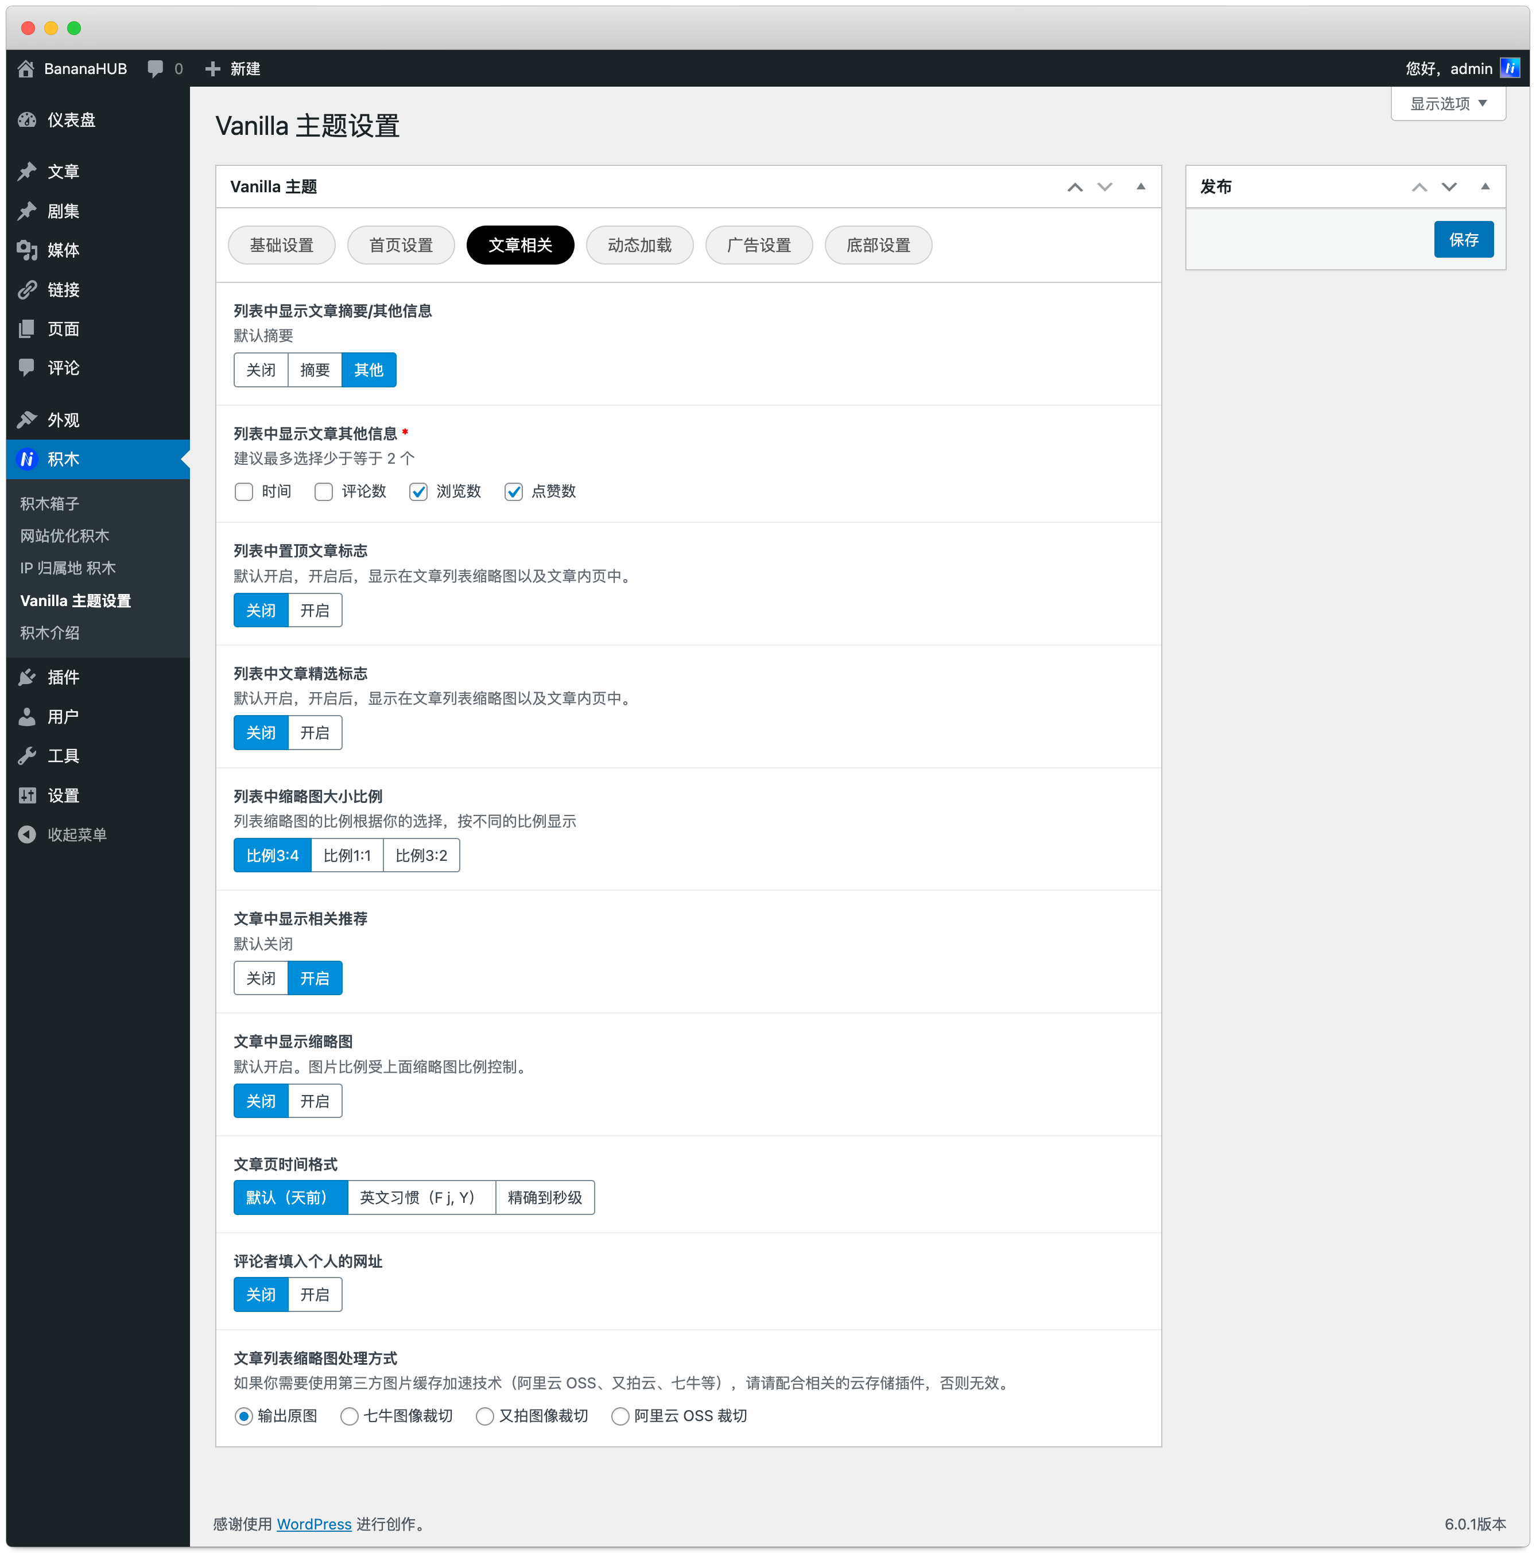1536x1553 pixels.
Task: Set list excerpt display to 关闭
Action: pos(261,370)
